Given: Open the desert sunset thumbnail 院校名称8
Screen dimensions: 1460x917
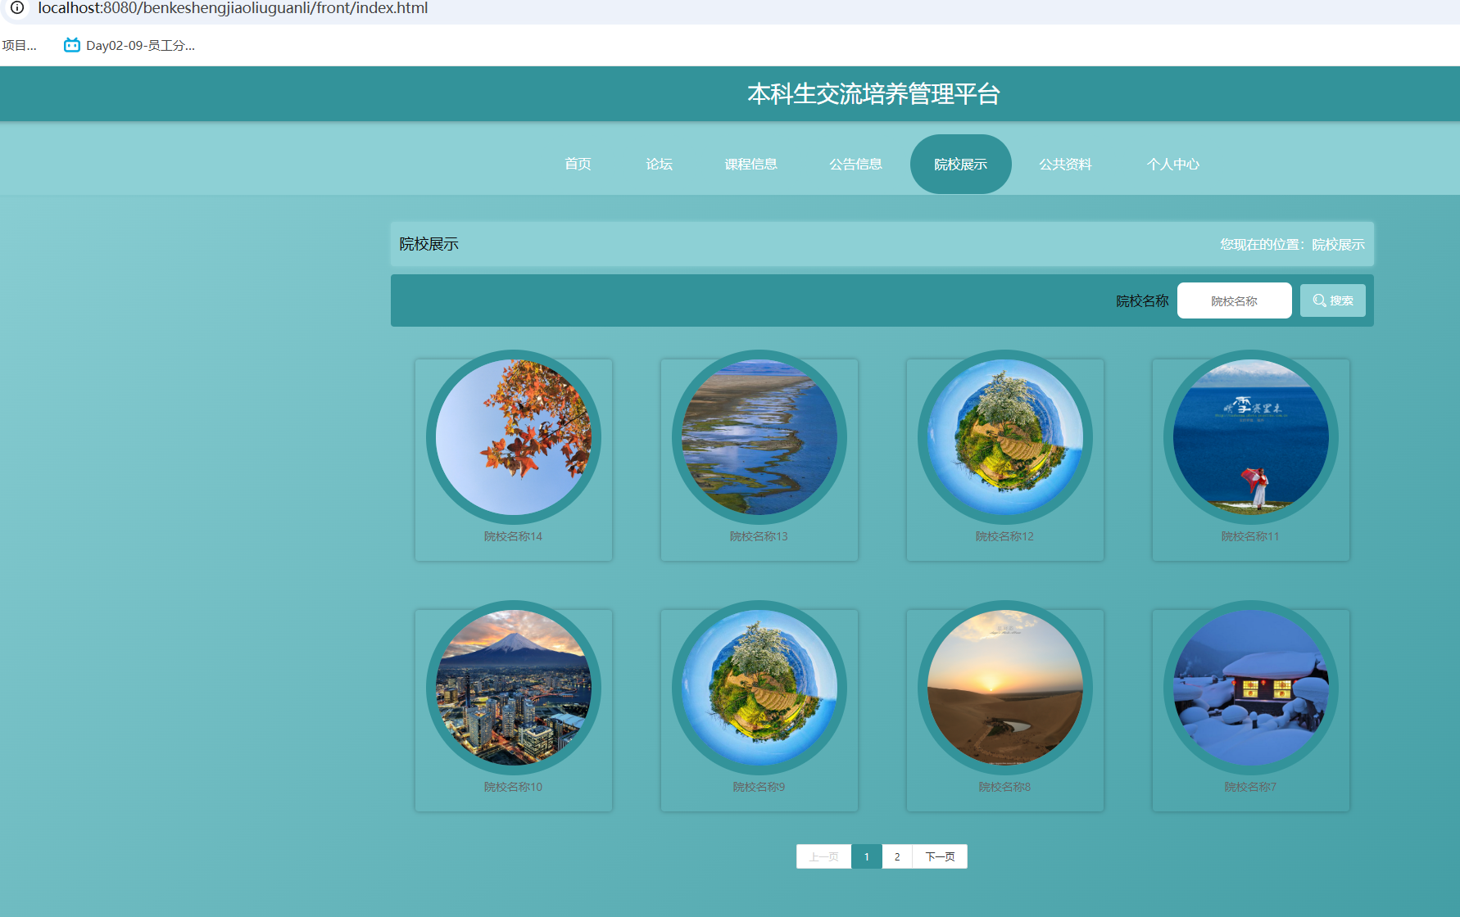Looking at the screenshot, I should click(x=1005, y=688).
